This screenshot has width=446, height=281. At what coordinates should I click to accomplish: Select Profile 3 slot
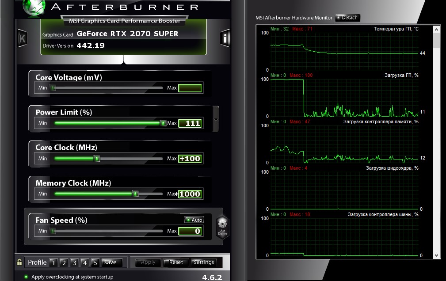(x=74, y=262)
